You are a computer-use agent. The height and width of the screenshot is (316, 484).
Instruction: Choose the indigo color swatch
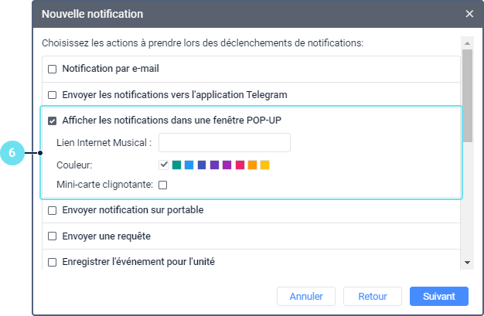click(x=202, y=165)
